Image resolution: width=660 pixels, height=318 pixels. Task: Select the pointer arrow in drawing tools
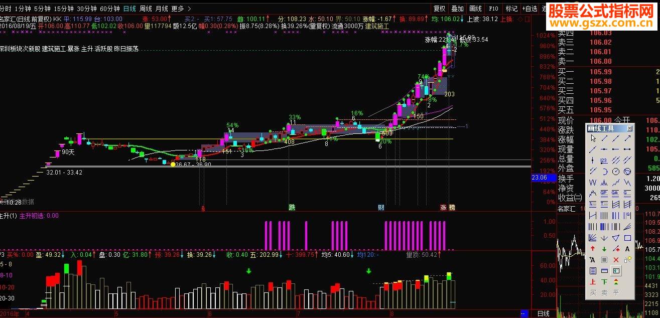pyautogui.click(x=593, y=138)
